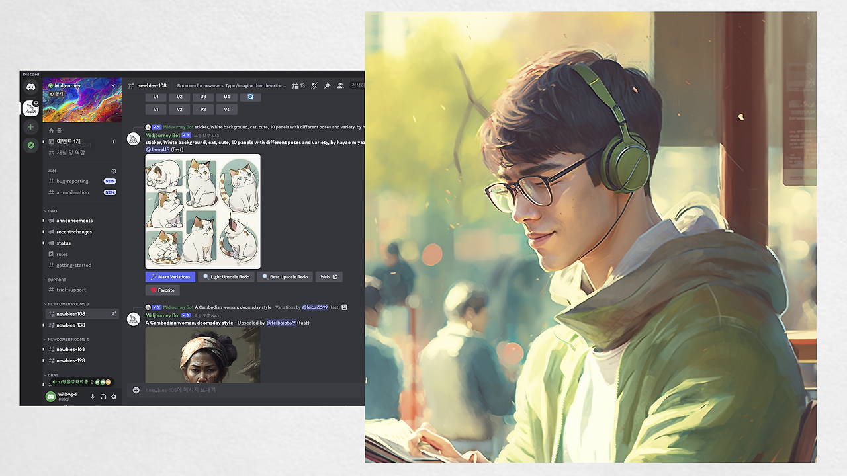The width and height of the screenshot is (847, 476).
Task: Click the newbies-108 channel title in header
Action: [152, 85]
